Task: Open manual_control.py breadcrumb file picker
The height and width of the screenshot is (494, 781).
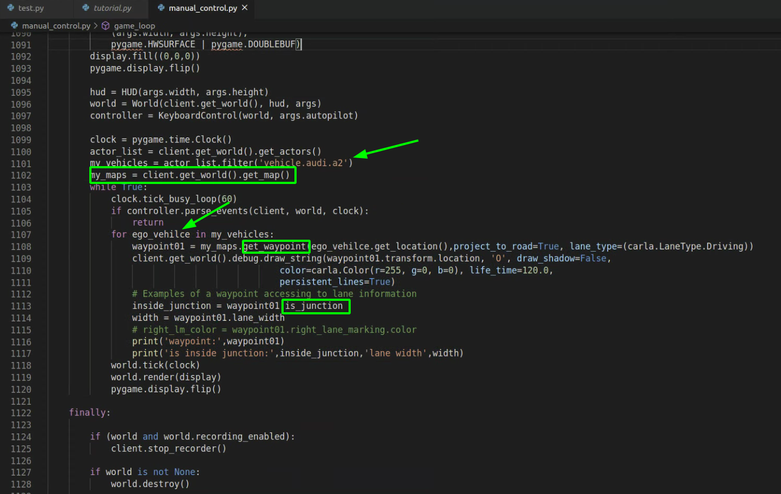Action: coord(56,25)
